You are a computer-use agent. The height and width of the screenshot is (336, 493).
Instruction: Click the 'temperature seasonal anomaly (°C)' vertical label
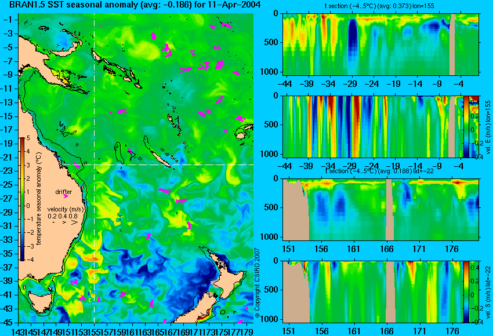tap(39, 199)
